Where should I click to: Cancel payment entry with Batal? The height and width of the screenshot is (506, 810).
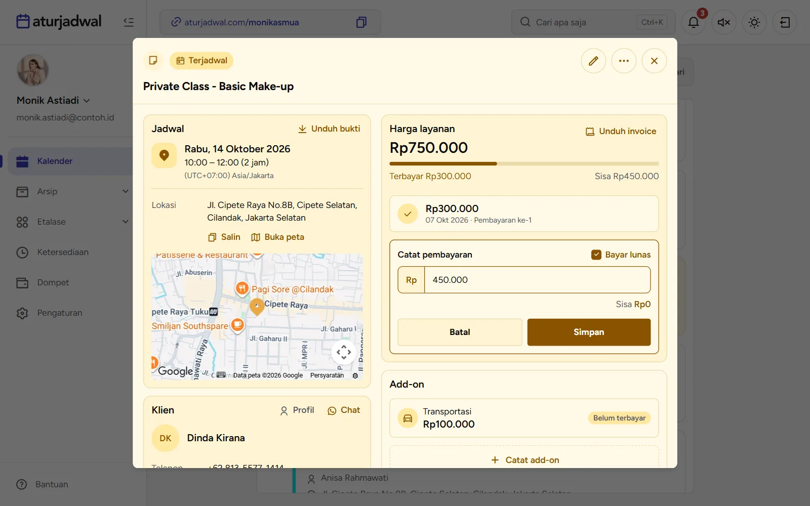(460, 332)
